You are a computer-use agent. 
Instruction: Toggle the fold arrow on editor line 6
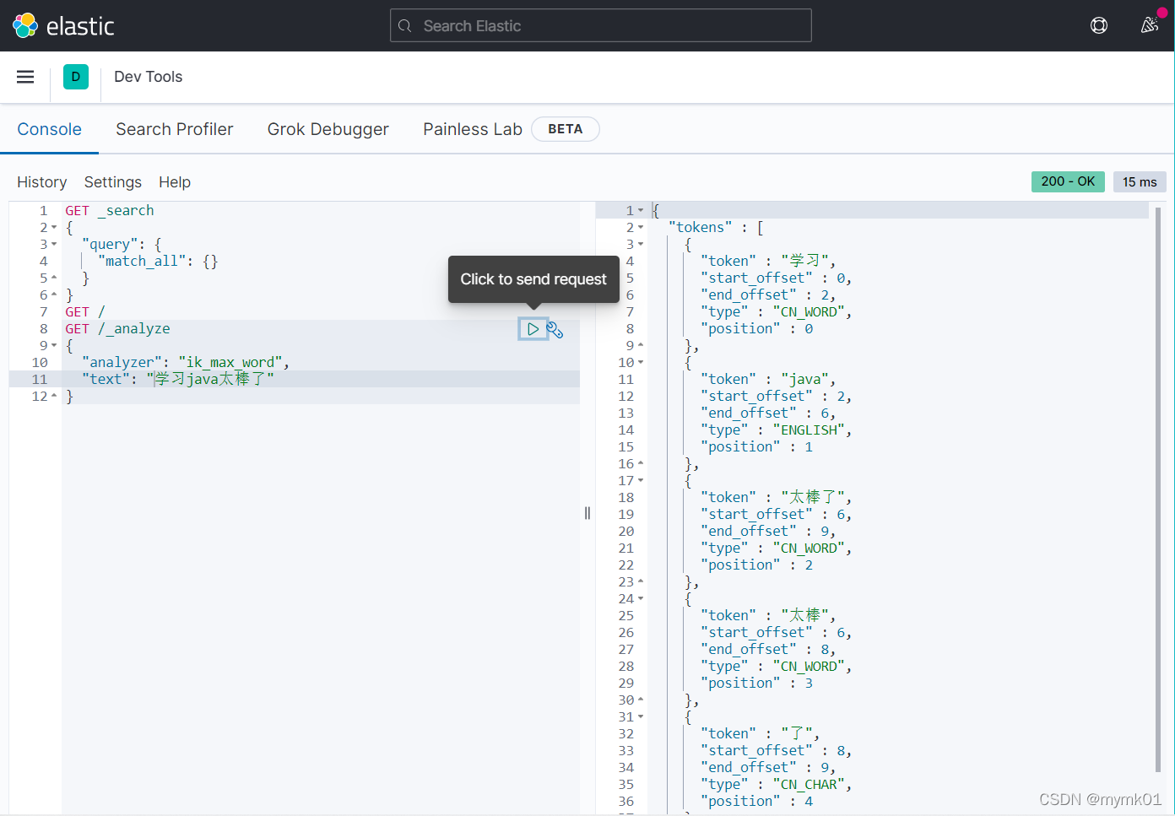coord(54,295)
